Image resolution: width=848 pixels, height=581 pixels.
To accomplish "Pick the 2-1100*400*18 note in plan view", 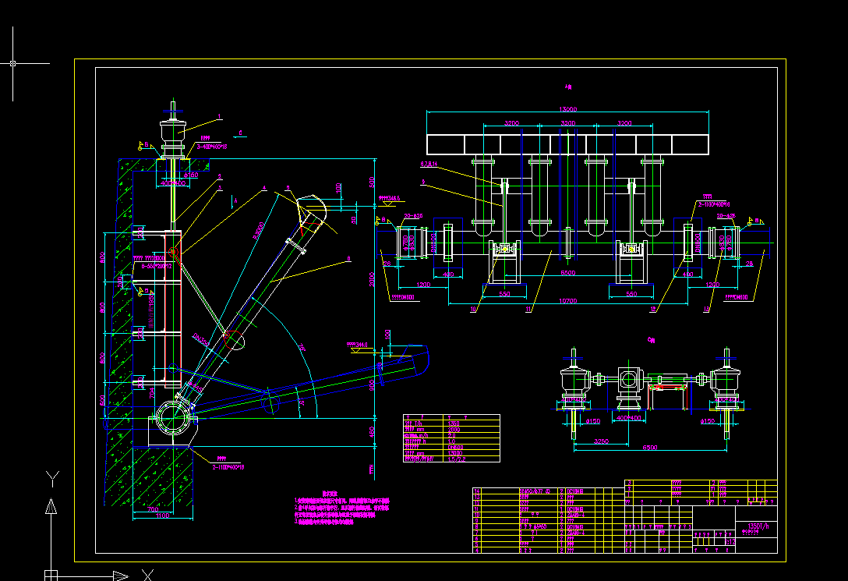I will pyautogui.click(x=714, y=204).
